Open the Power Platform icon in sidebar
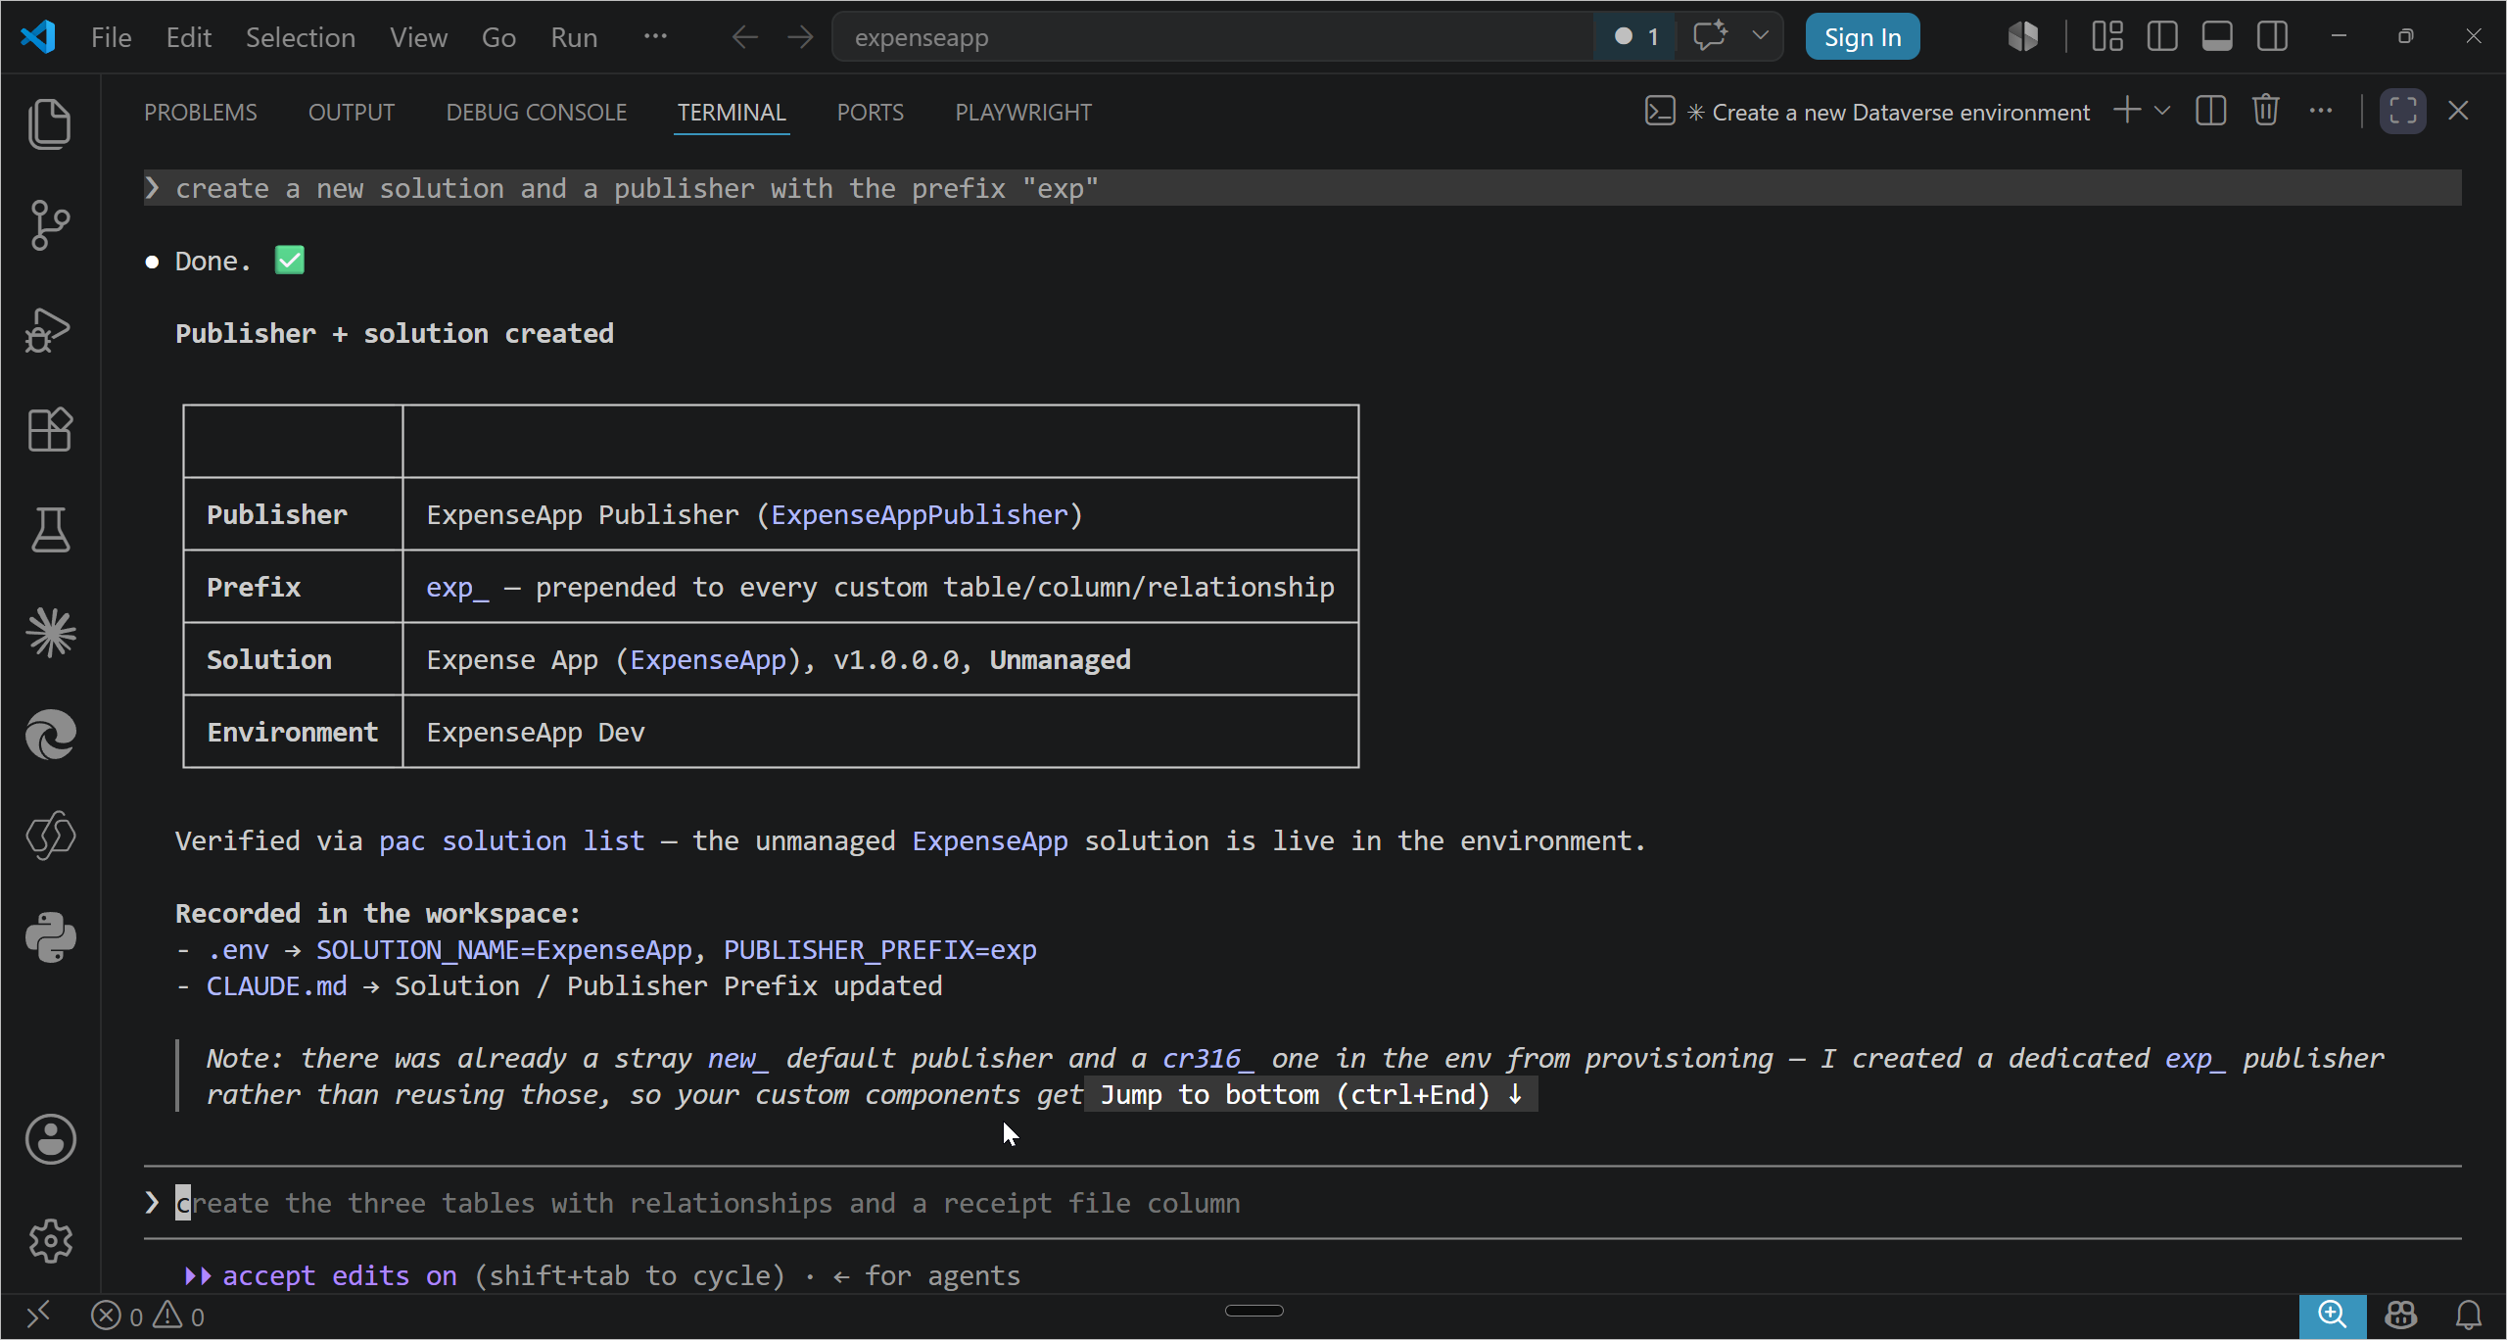The height and width of the screenshot is (1340, 2507). point(50,836)
